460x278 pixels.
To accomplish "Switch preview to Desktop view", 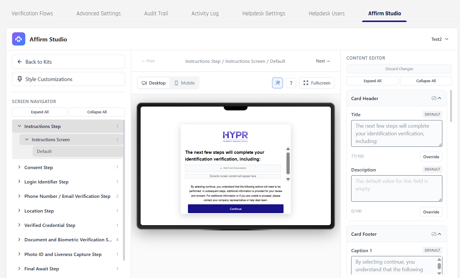I will (x=154, y=83).
